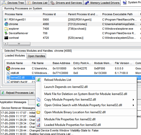The image size is (141, 135).
Task: Click the refresh icon on Reload Processes List
Action: click(x=3, y=93)
